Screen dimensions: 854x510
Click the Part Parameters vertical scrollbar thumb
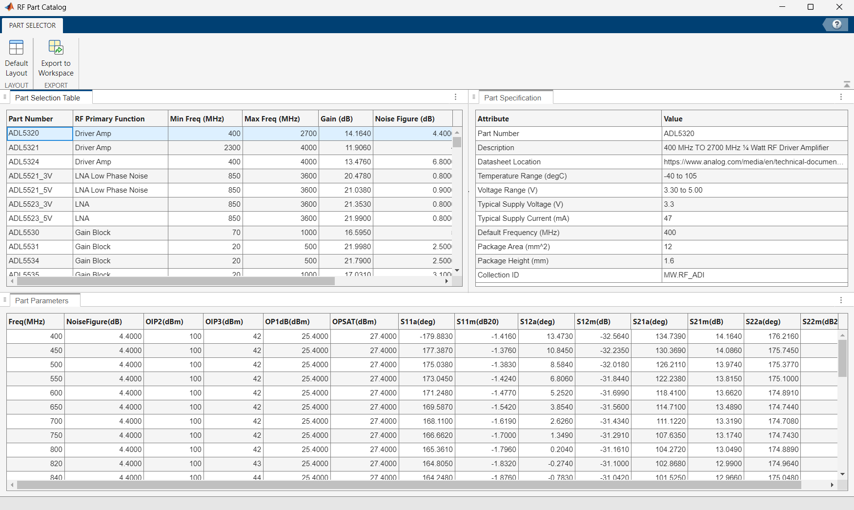click(842, 358)
